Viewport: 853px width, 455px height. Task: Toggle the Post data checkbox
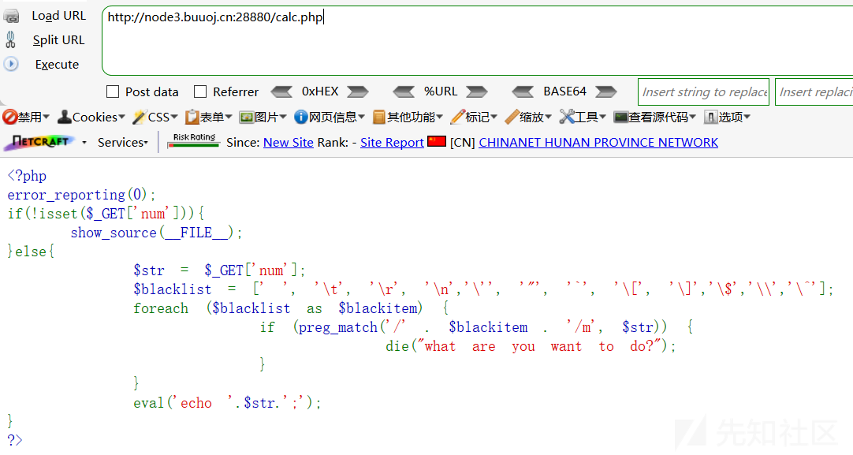pyautogui.click(x=113, y=91)
